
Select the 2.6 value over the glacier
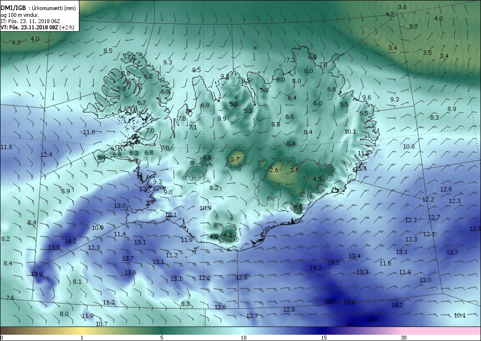pos(274,170)
